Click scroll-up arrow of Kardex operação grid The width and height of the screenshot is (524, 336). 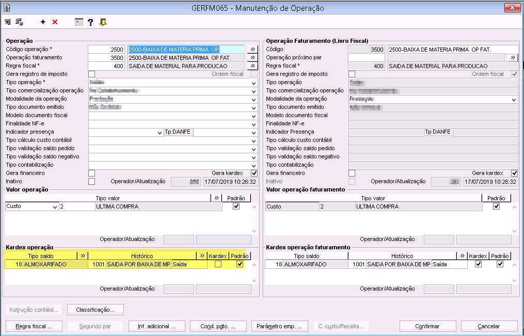pyautogui.click(x=255, y=265)
